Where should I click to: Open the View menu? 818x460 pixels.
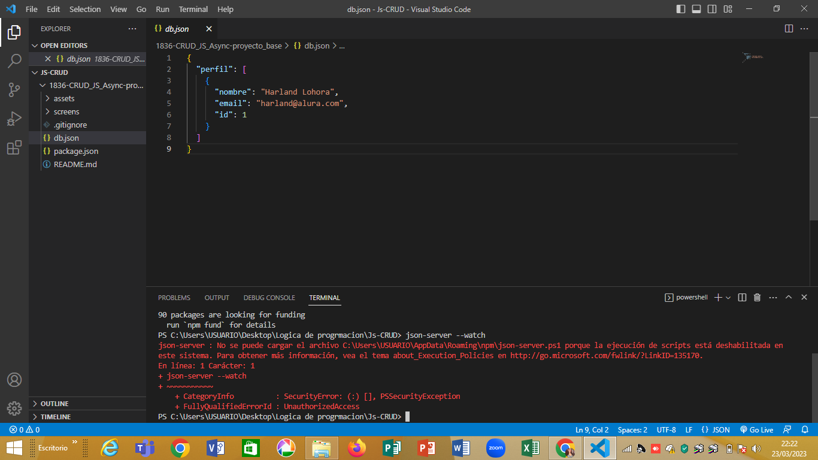(119, 9)
